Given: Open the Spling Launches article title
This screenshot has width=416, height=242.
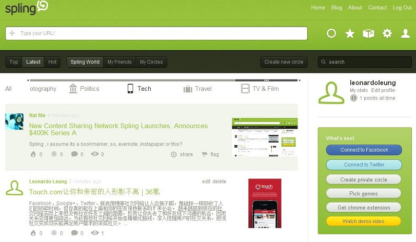Looking at the screenshot, I should [118, 129].
